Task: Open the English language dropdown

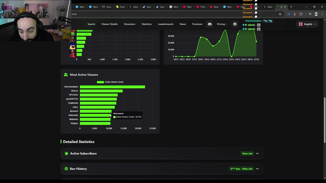Action: click(x=307, y=24)
